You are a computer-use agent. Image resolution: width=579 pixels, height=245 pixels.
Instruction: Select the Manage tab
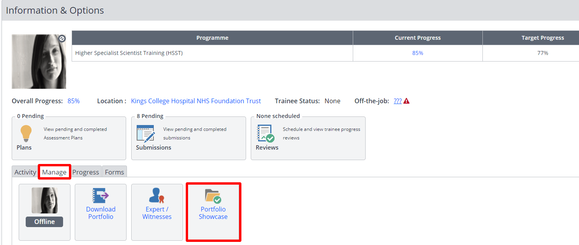(x=54, y=172)
